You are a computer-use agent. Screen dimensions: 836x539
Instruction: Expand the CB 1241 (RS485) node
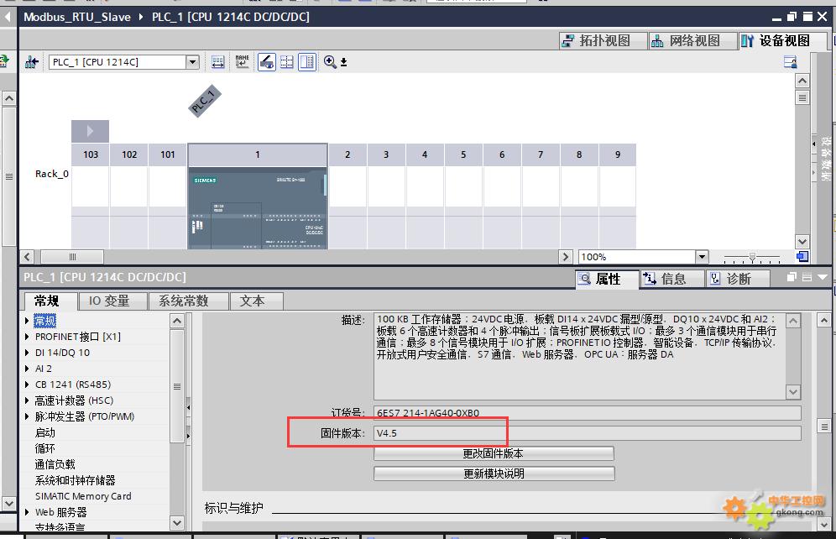click(27, 385)
